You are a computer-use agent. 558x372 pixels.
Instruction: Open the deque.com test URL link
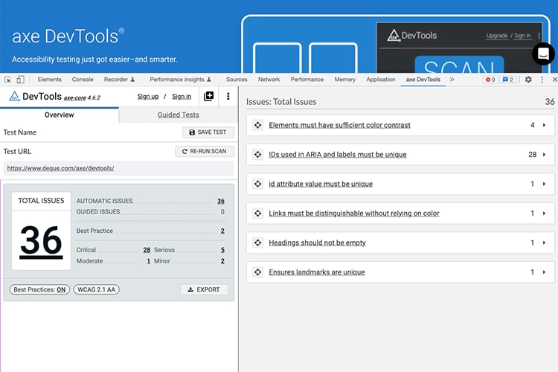pos(60,168)
